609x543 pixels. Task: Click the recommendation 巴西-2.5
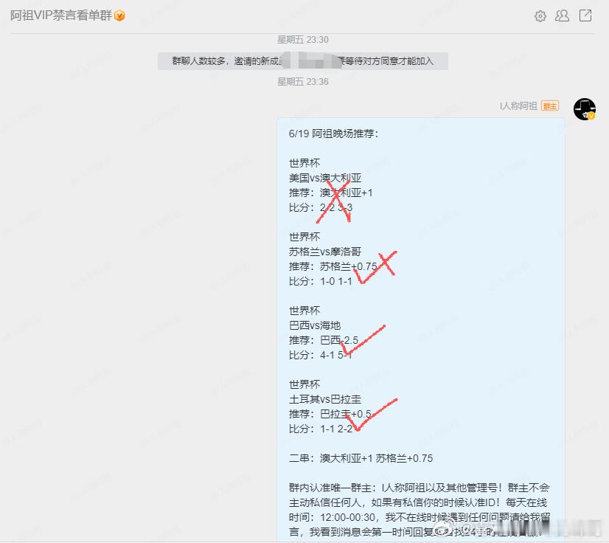click(x=339, y=341)
